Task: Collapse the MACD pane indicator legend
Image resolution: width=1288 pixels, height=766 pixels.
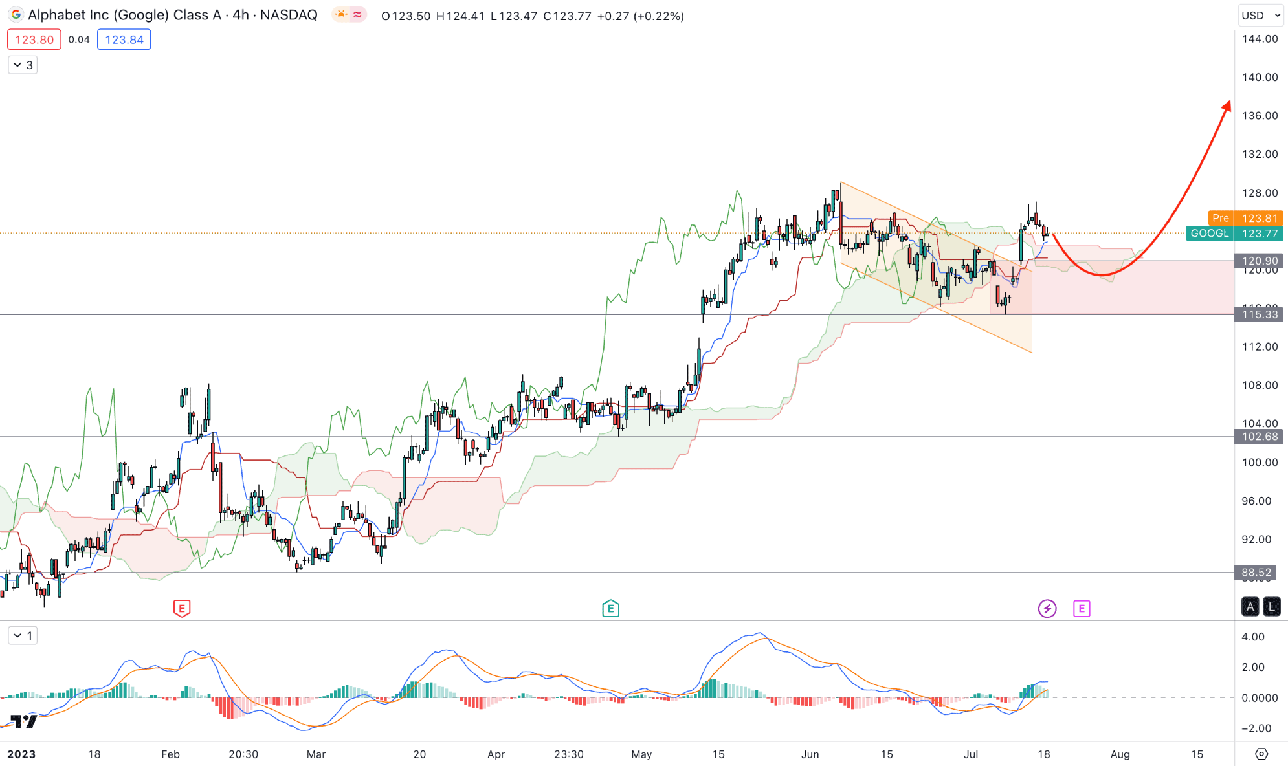Action: coord(23,636)
